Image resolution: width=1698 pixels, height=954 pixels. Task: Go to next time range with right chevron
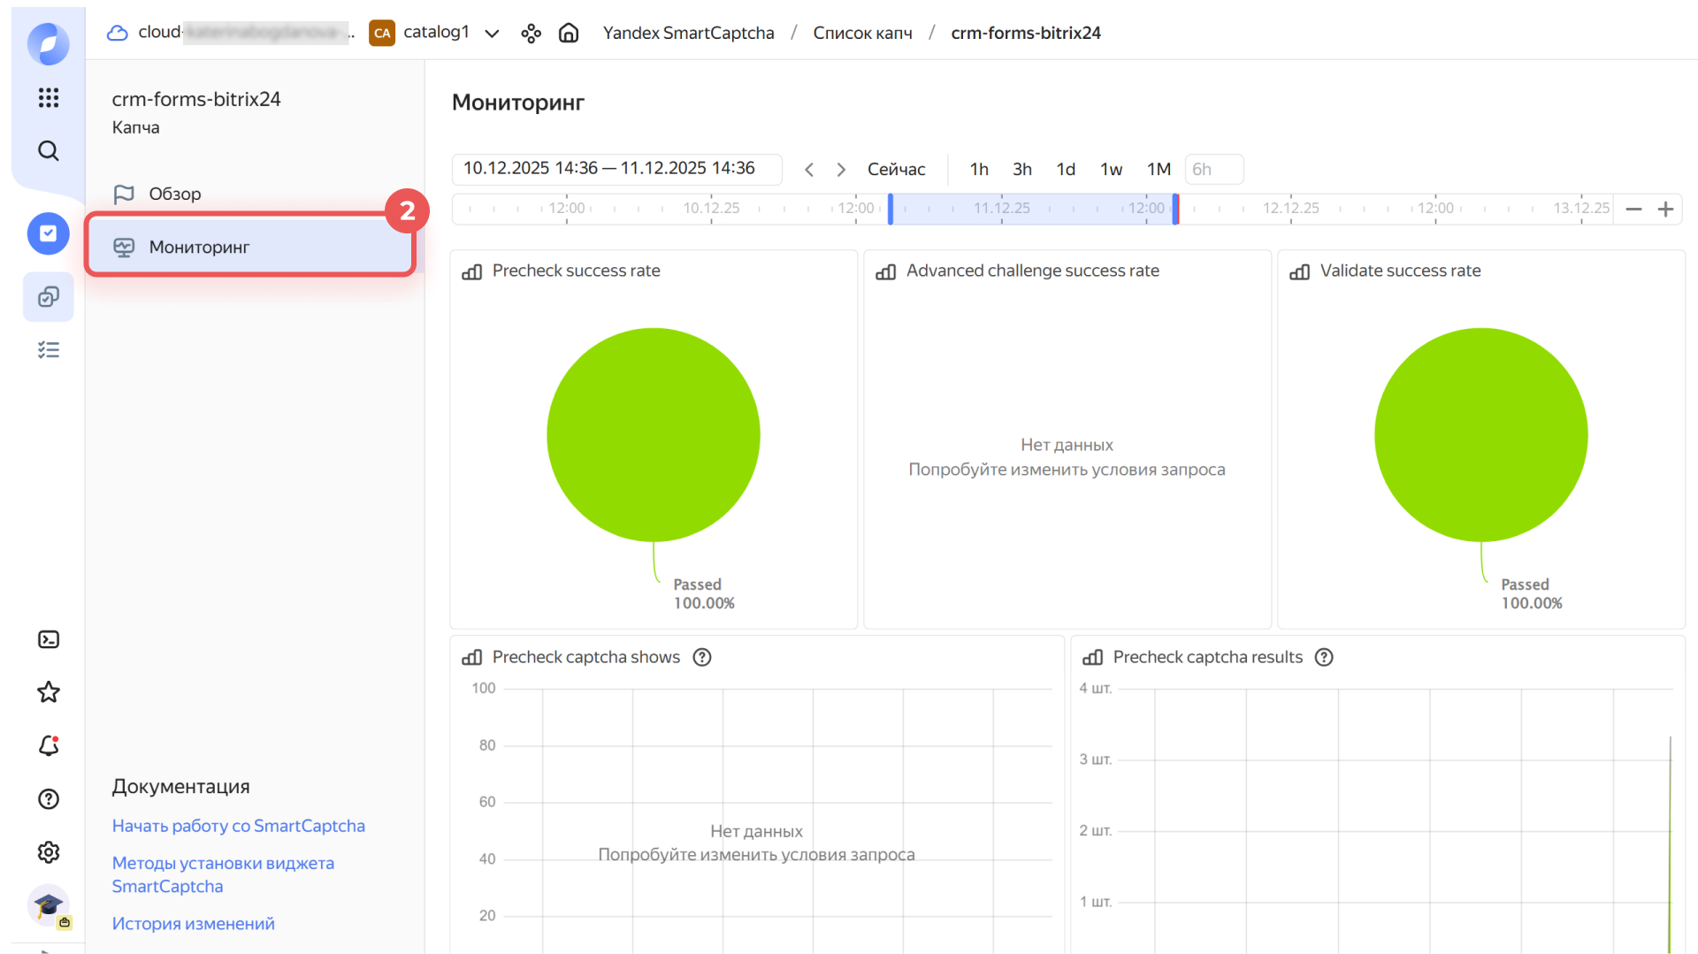tap(841, 169)
